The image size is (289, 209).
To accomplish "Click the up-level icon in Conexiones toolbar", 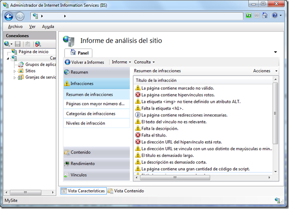I will tap(28, 44).
